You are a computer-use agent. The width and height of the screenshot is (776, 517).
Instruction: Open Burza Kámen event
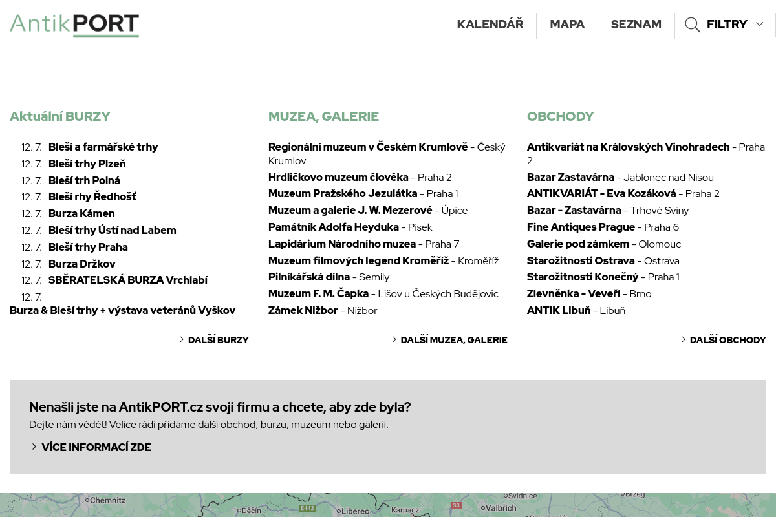coord(81,214)
